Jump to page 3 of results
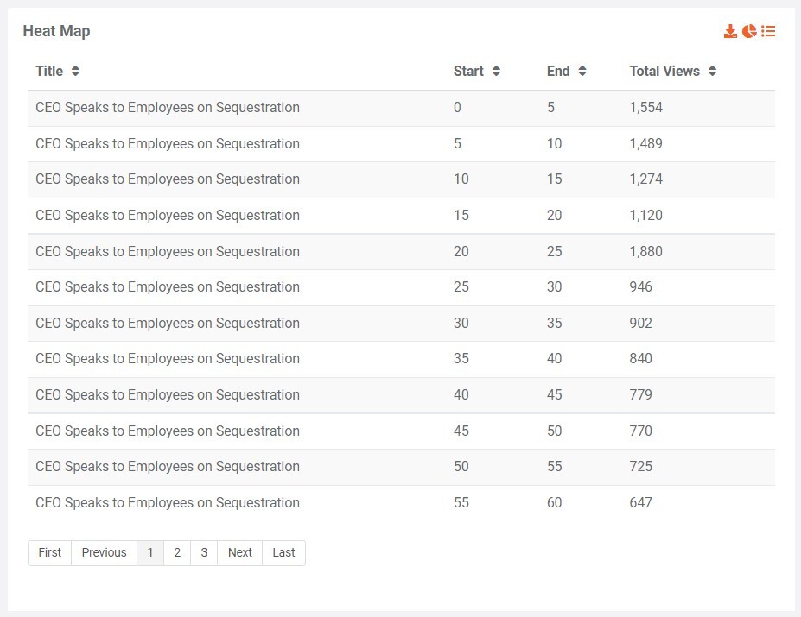 point(204,553)
